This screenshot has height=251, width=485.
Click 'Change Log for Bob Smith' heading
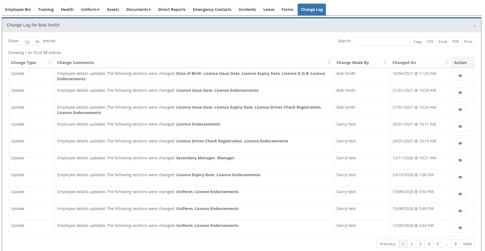[x=33, y=25]
